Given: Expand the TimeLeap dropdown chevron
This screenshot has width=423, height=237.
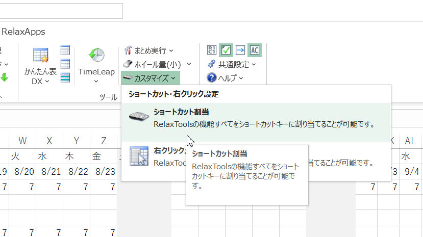Looking at the screenshot, I should [x=96, y=82].
